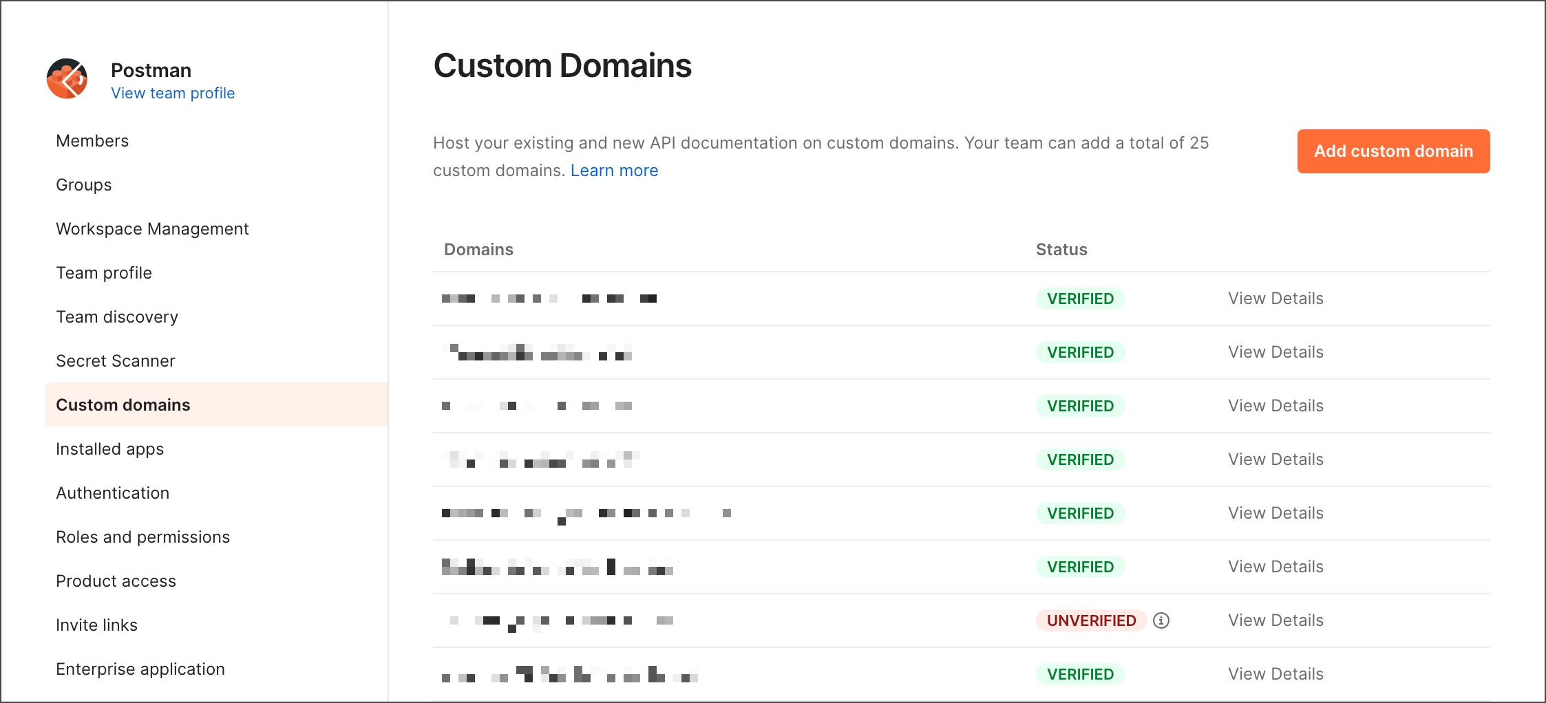
Task: Go to Authentication settings
Action: pyautogui.click(x=112, y=493)
